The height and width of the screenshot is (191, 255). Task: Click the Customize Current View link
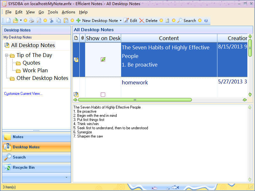(23, 94)
